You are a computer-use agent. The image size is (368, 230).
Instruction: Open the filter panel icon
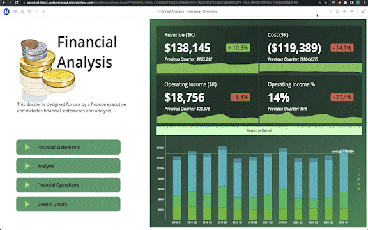tap(330, 11)
